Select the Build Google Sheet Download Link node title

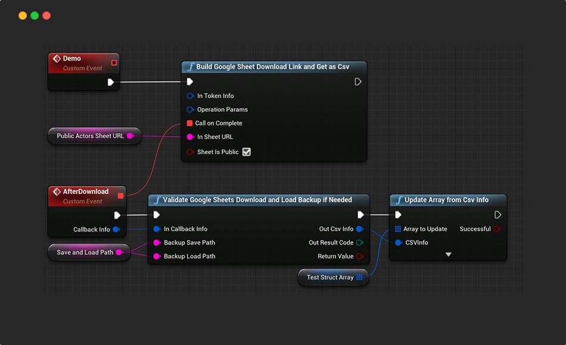pos(273,67)
